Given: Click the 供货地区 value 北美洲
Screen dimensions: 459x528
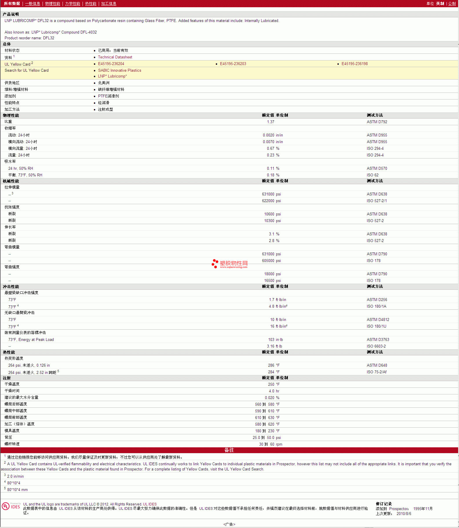Looking at the screenshot, I should (x=104, y=83).
